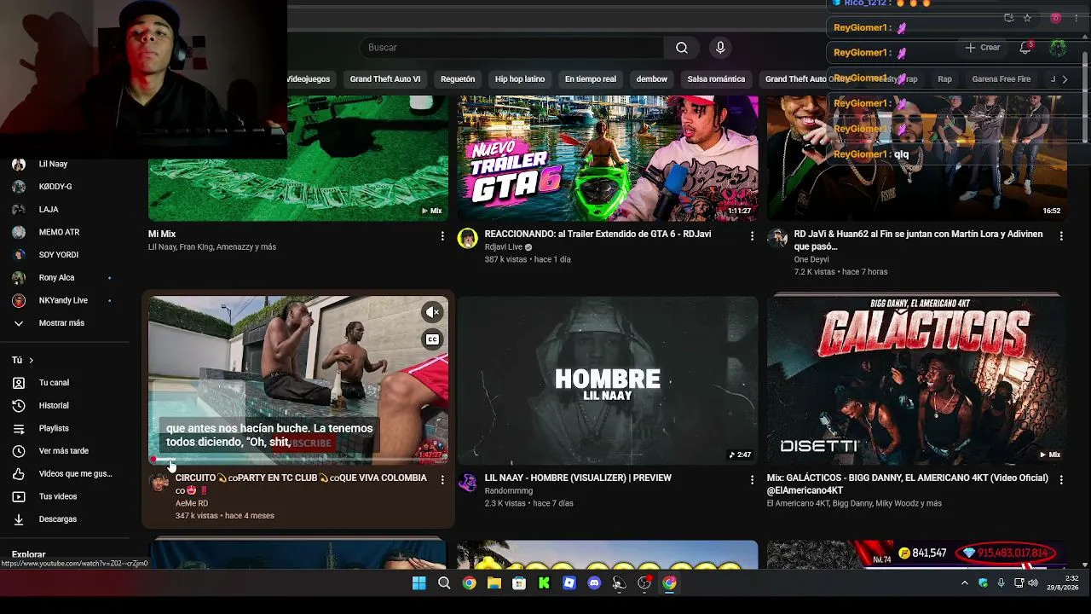The height and width of the screenshot is (614, 1091).
Task: Open the Randommmg channel avatar
Action: (x=467, y=483)
